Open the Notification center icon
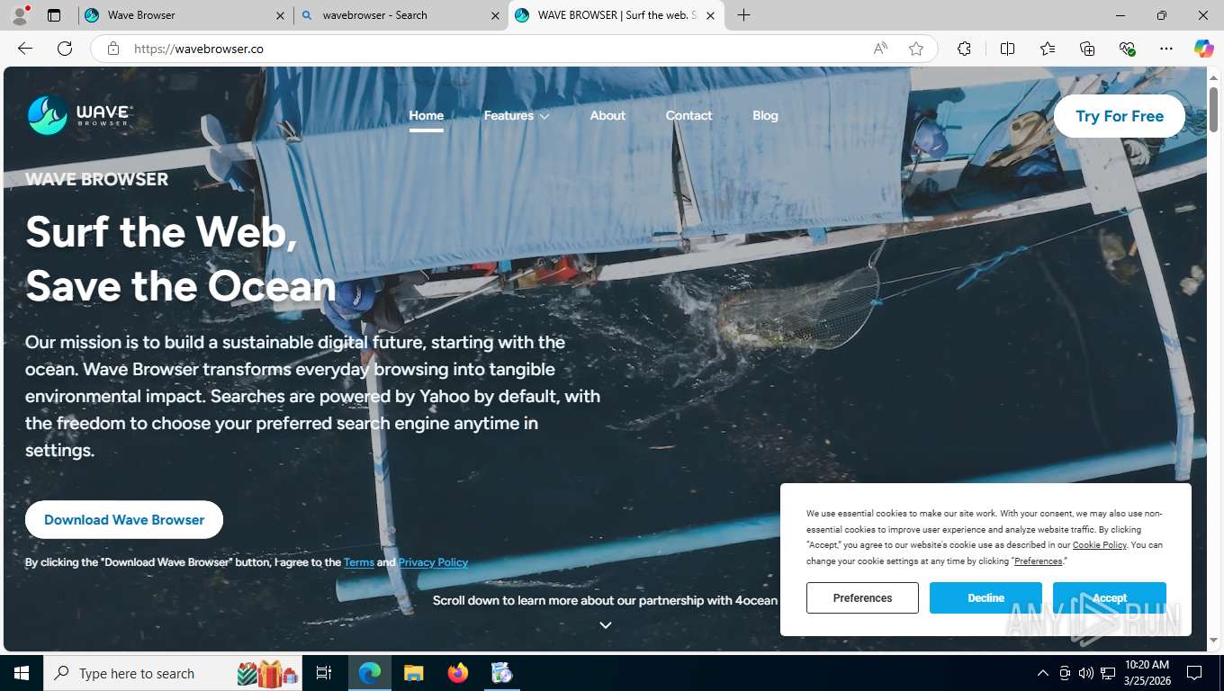 tap(1194, 673)
